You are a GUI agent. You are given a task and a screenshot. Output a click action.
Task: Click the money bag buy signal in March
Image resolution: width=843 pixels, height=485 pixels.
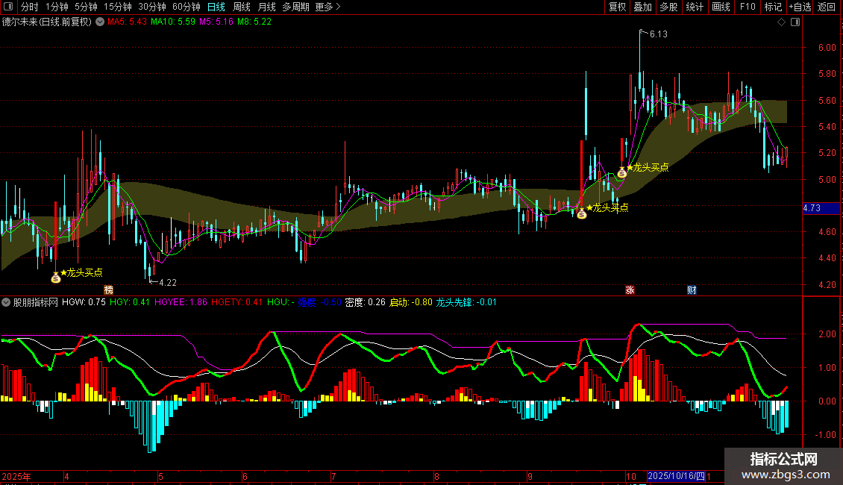pos(56,278)
